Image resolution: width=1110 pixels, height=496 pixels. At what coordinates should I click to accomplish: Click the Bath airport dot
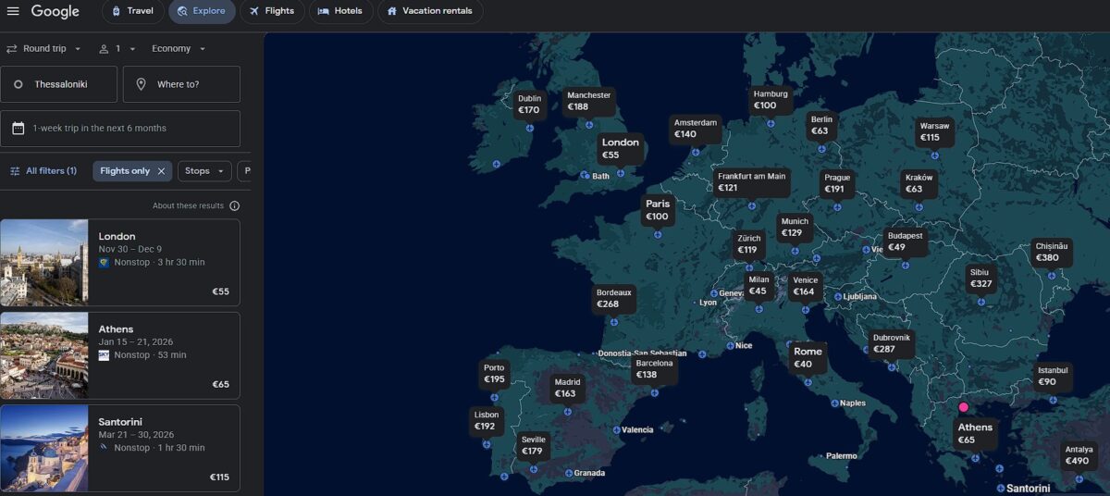tap(586, 176)
